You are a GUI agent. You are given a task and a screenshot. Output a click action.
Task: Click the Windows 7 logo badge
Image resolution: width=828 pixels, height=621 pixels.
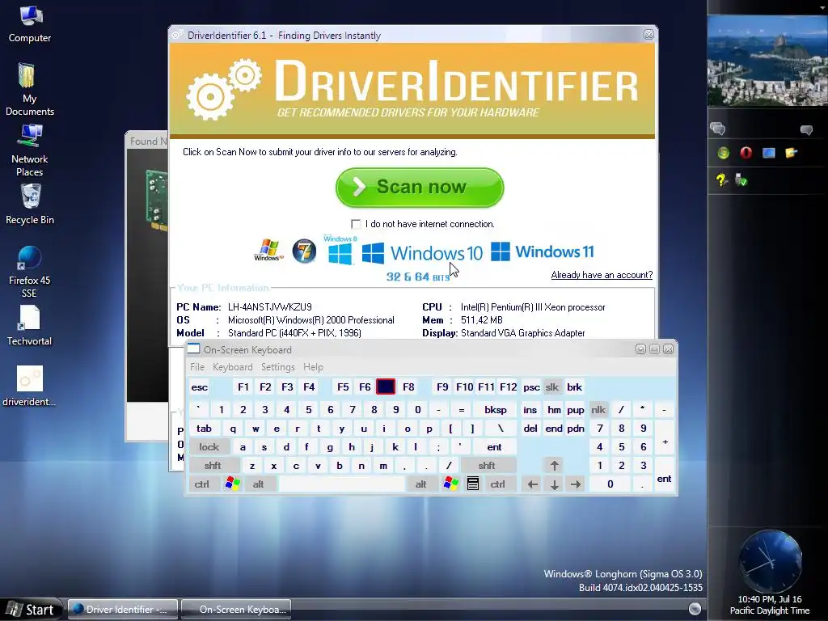point(305,251)
